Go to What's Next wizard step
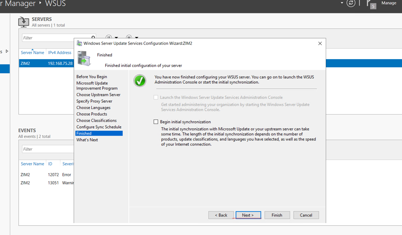Viewport: 402px width, 235px height. [x=87, y=140]
